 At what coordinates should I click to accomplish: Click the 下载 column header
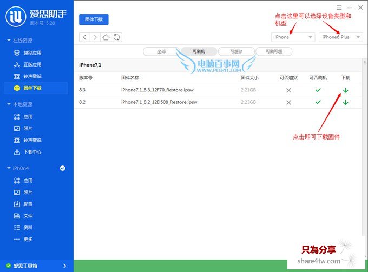pyautogui.click(x=345, y=78)
